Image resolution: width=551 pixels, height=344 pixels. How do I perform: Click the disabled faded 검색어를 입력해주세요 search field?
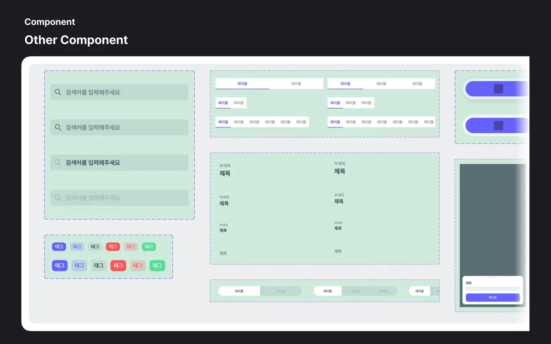click(x=119, y=198)
